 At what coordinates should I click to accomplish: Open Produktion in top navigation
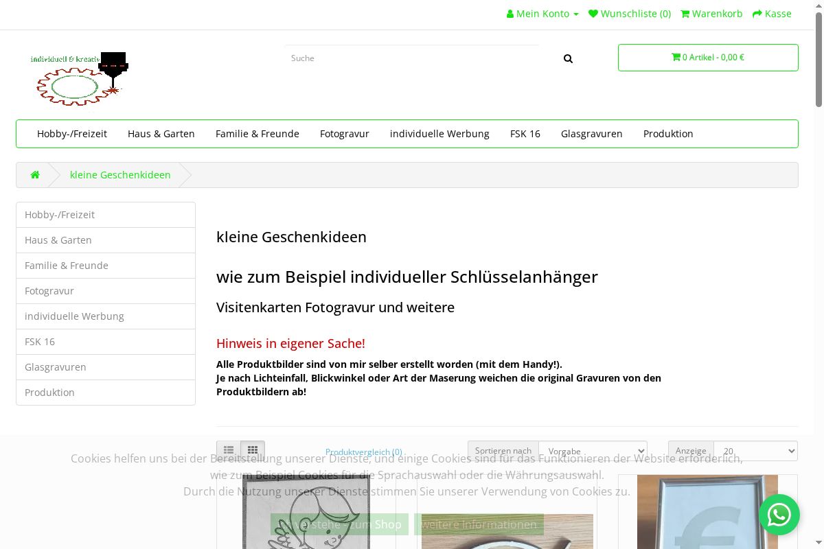pos(668,134)
